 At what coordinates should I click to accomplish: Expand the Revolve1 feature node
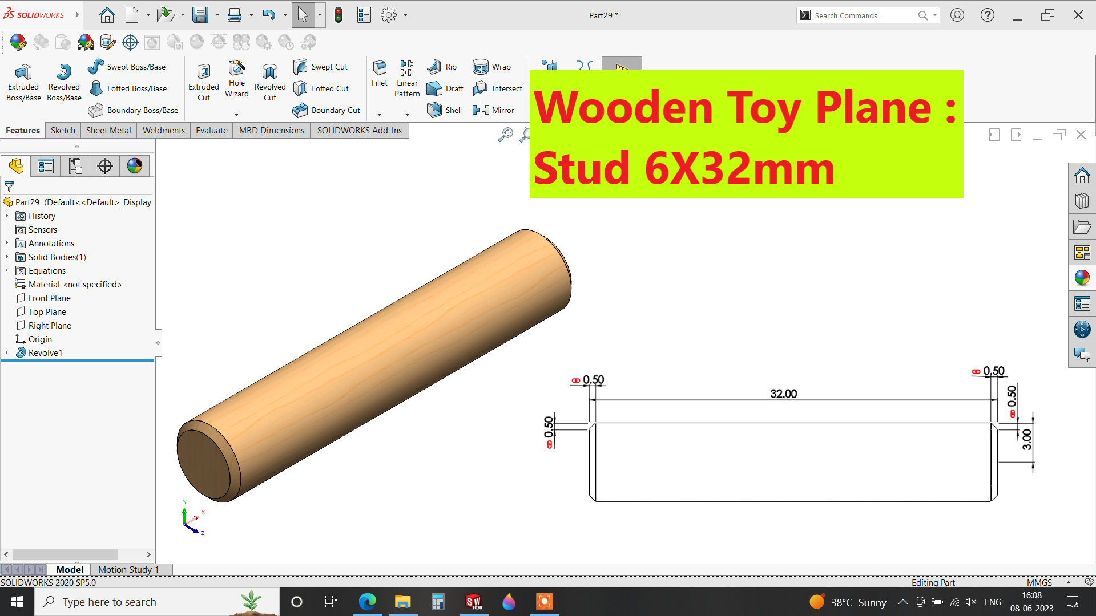point(7,352)
